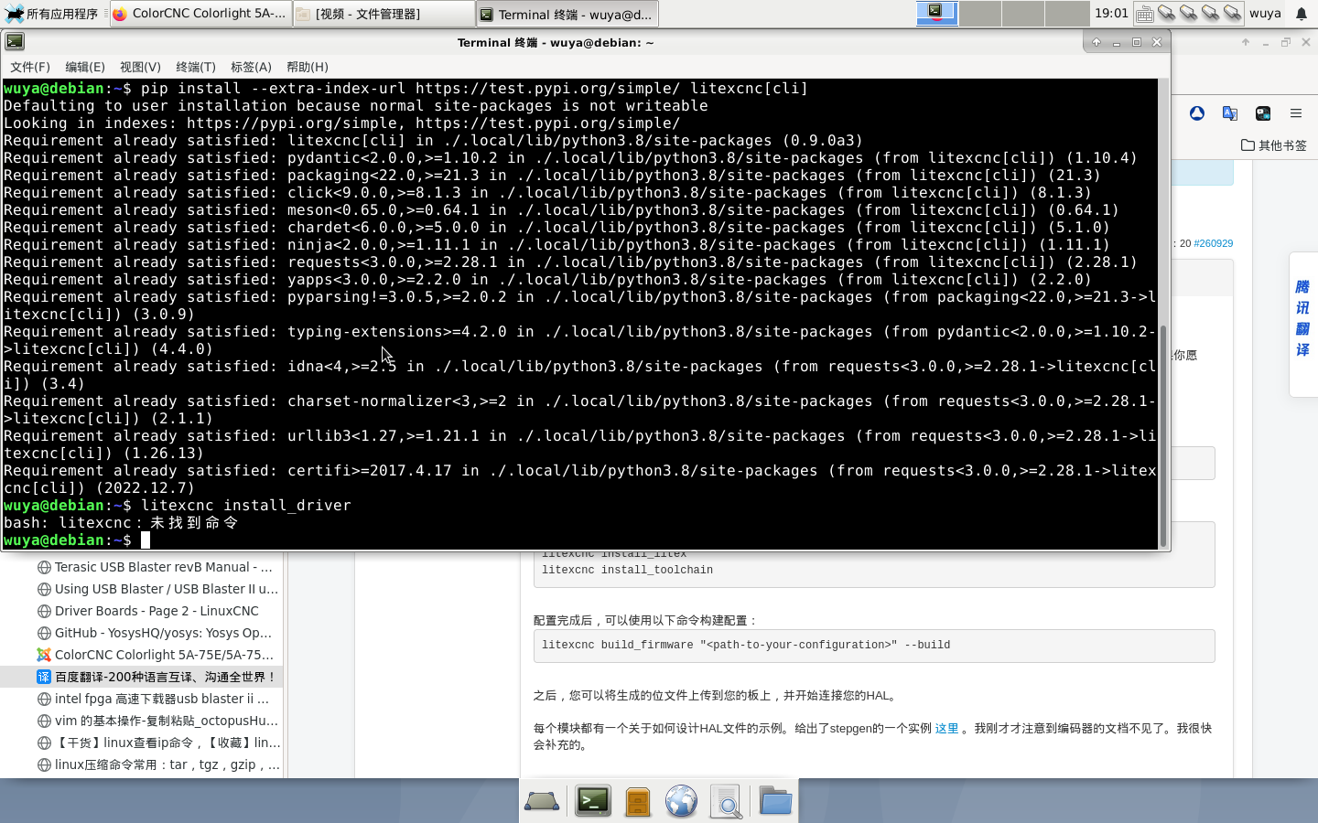Screen dimensions: 1318x823
Task: Select the second workspace in the workspace switcher
Action: (x=979, y=13)
